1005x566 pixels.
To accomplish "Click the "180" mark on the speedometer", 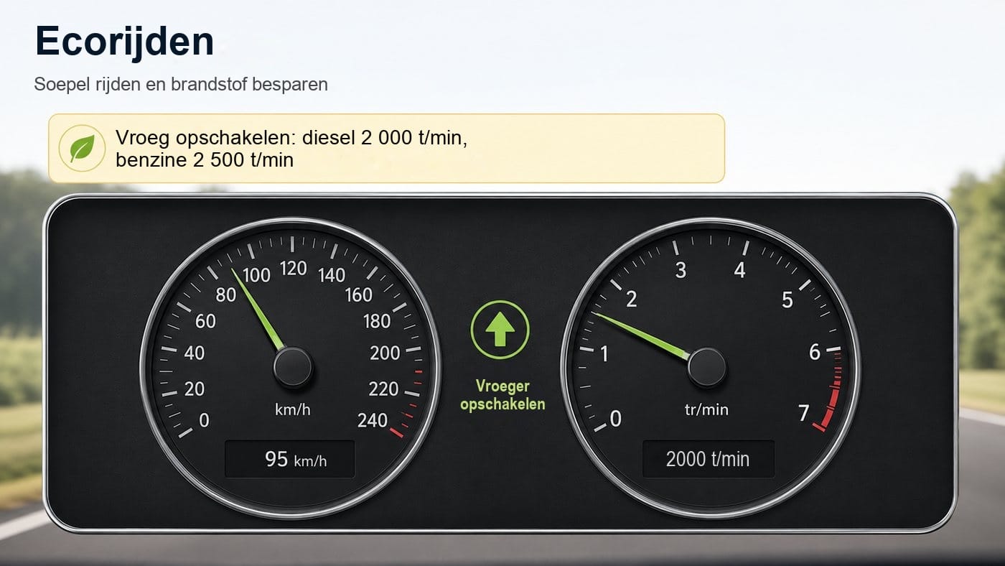I will tap(377, 321).
